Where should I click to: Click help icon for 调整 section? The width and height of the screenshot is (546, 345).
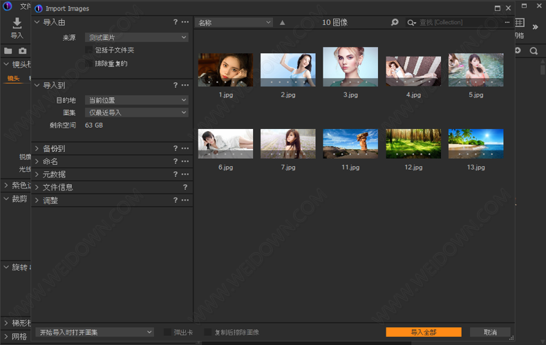(x=176, y=200)
